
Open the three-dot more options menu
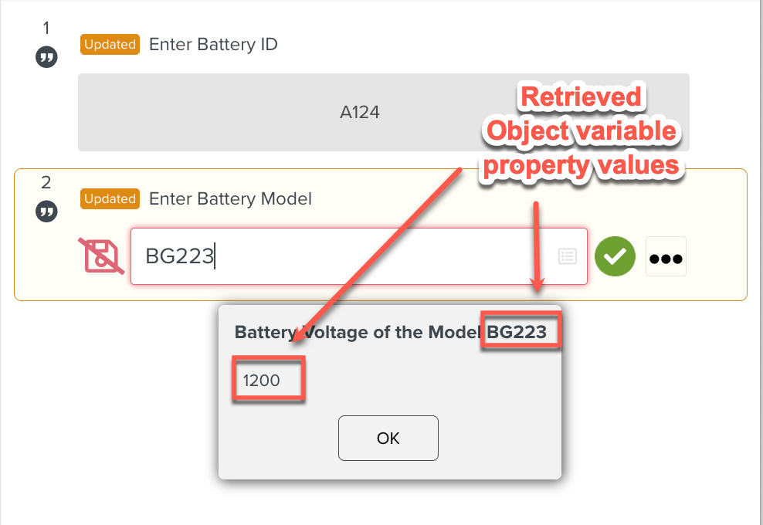point(666,257)
